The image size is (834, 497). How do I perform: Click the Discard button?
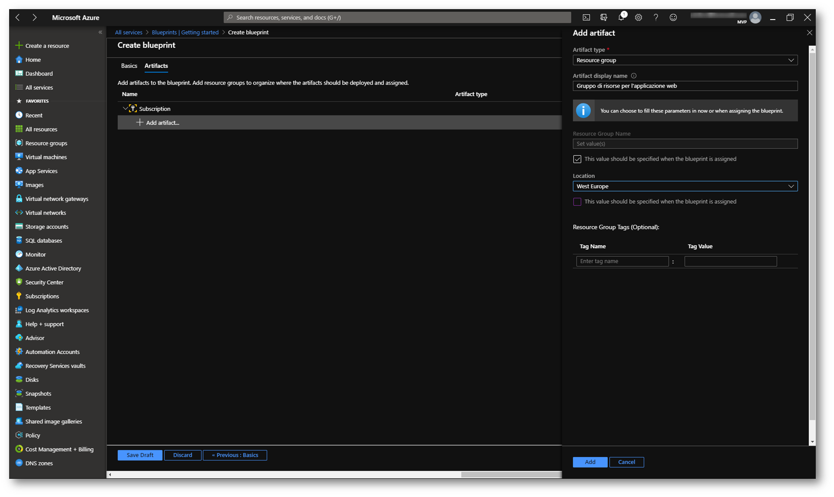pos(182,455)
